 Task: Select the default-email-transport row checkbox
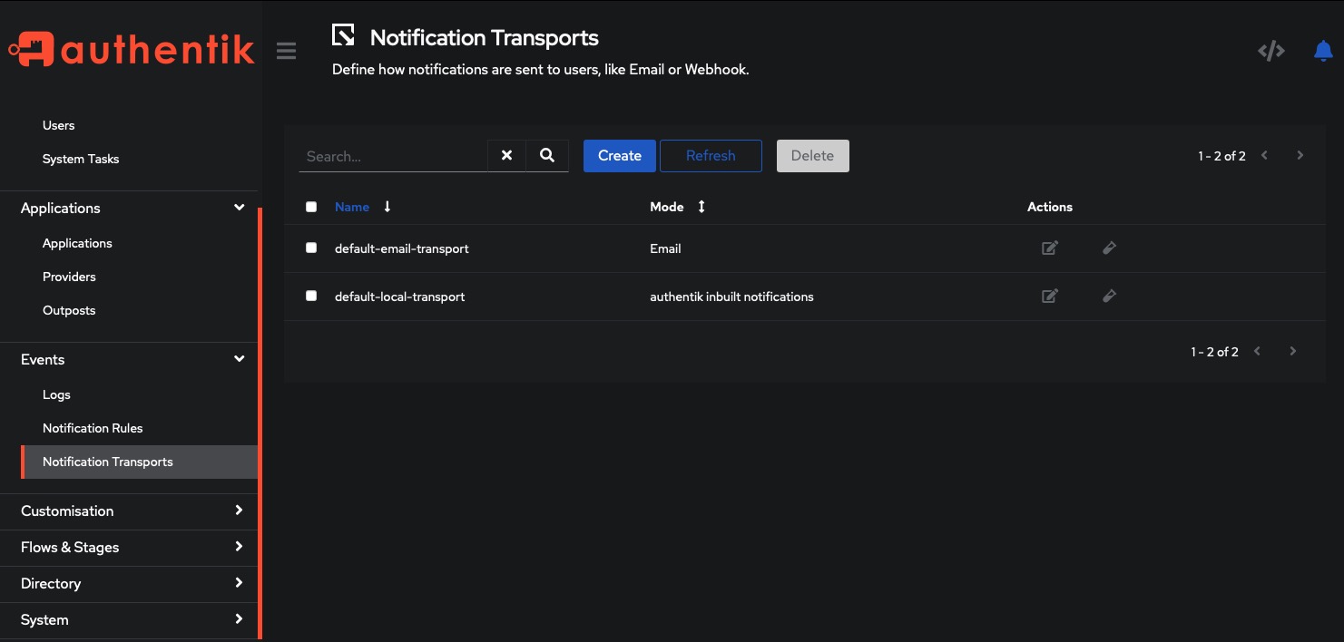click(x=311, y=247)
